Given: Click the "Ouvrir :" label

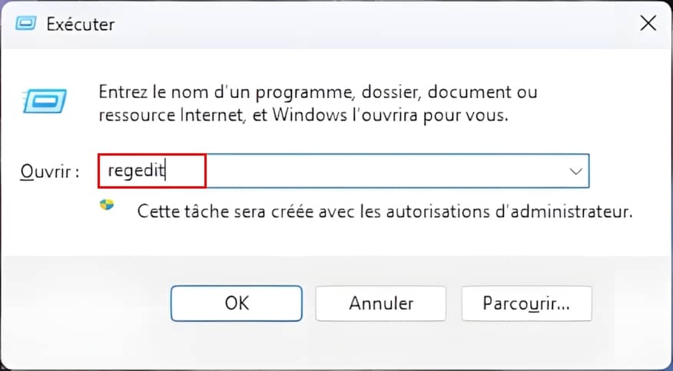Looking at the screenshot, I should [x=48, y=172].
